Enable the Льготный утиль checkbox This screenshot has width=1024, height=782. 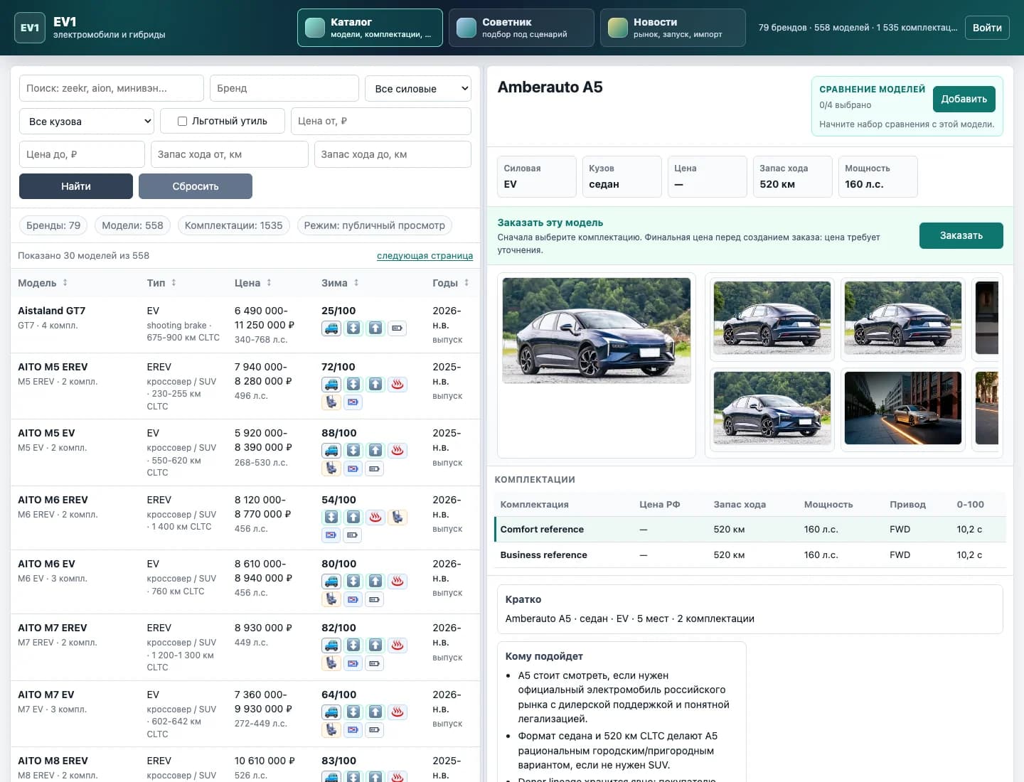pos(182,121)
